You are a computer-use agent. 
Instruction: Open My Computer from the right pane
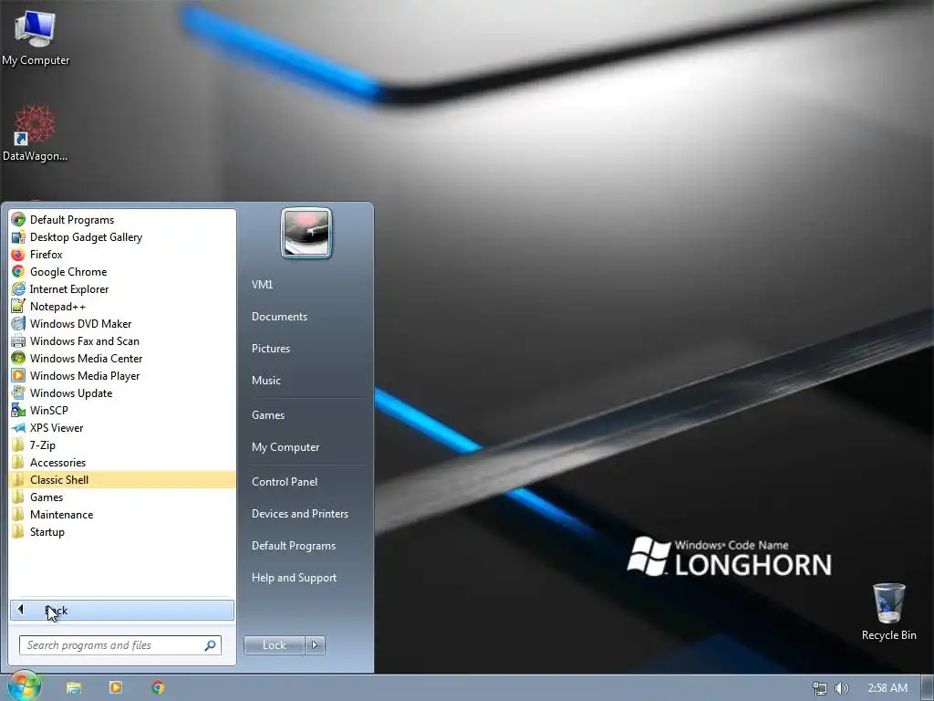point(285,447)
